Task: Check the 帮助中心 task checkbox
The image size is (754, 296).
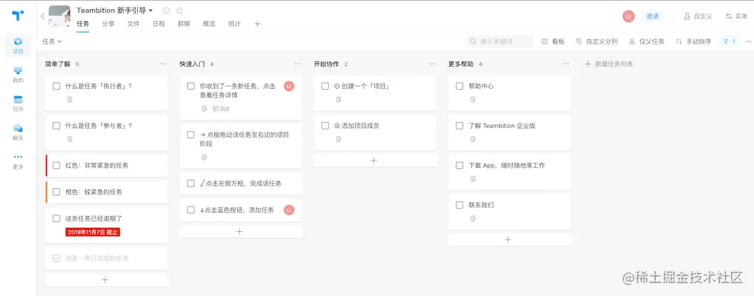Action: coord(460,86)
